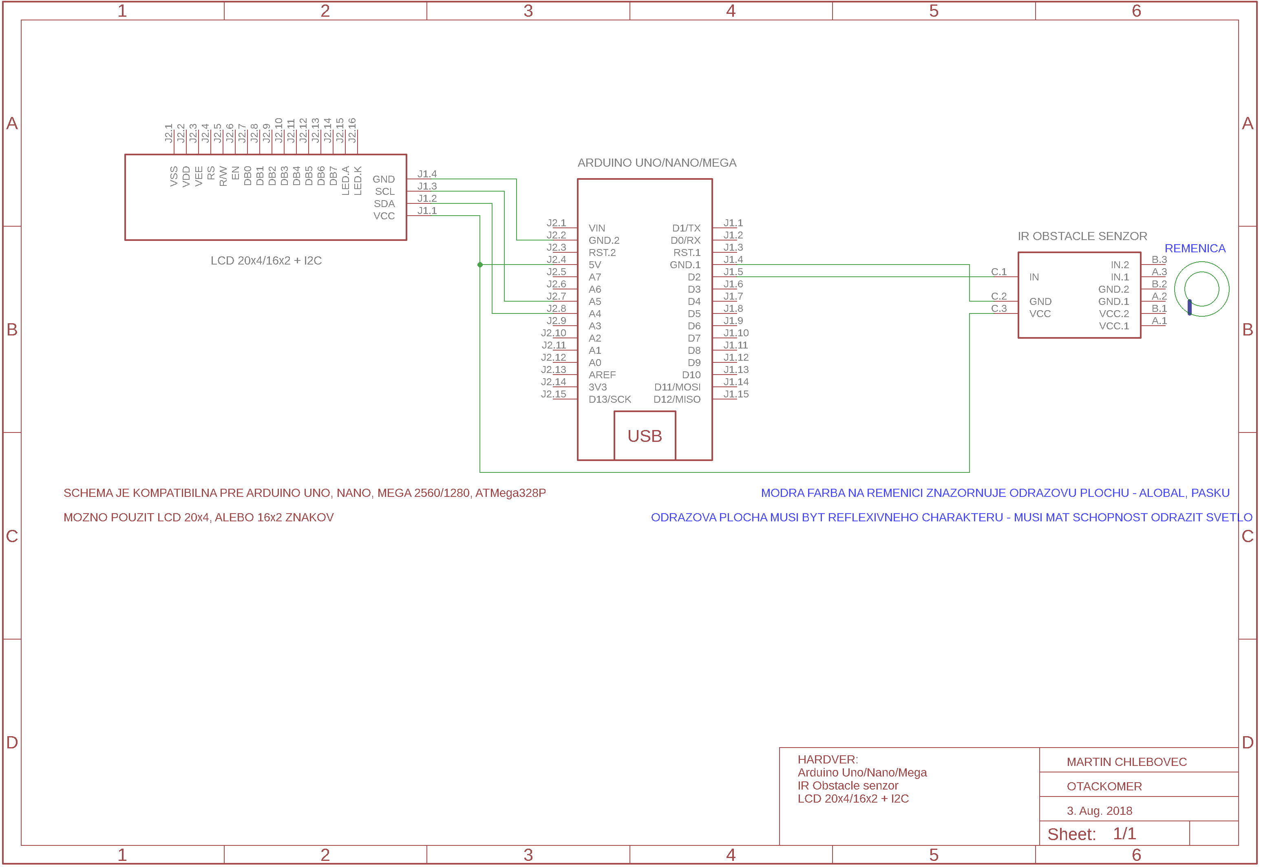Select the IN.2 pin label on the sensor
The height and width of the screenshot is (867, 1281).
[1119, 265]
